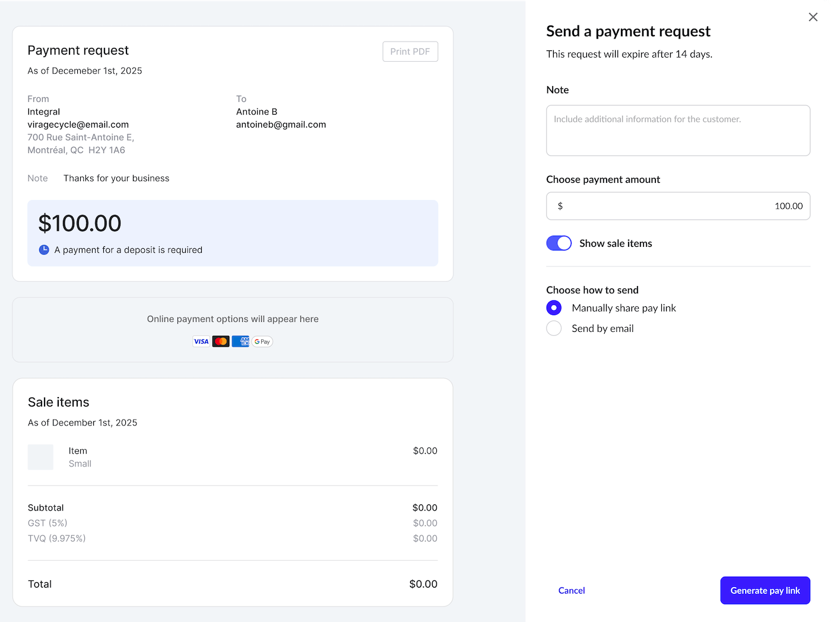Image resolution: width=831 pixels, height=622 pixels.
Task: Click the Print PDF button
Action: (x=410, y=51)
